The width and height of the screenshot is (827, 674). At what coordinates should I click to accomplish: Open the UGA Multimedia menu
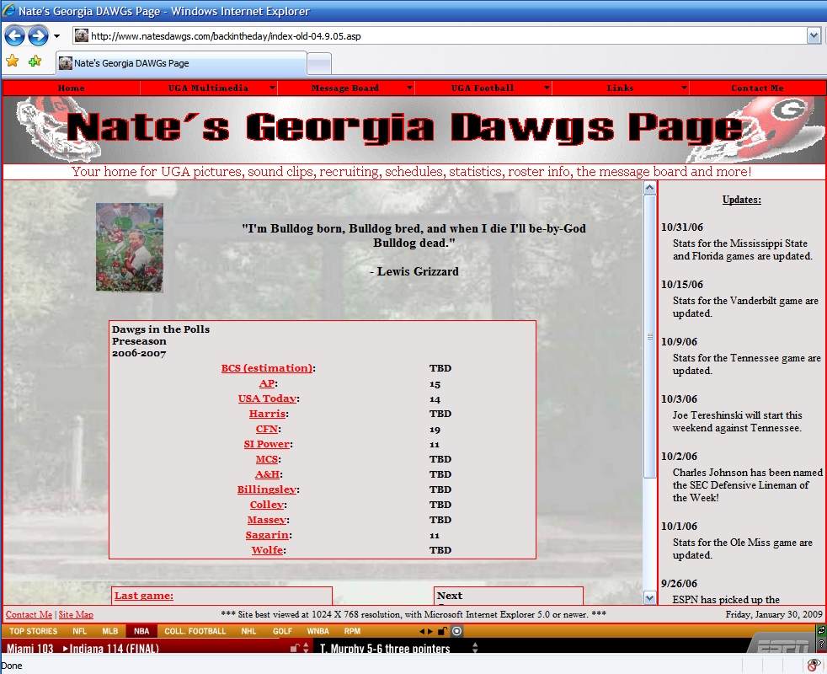coord(208,88)
